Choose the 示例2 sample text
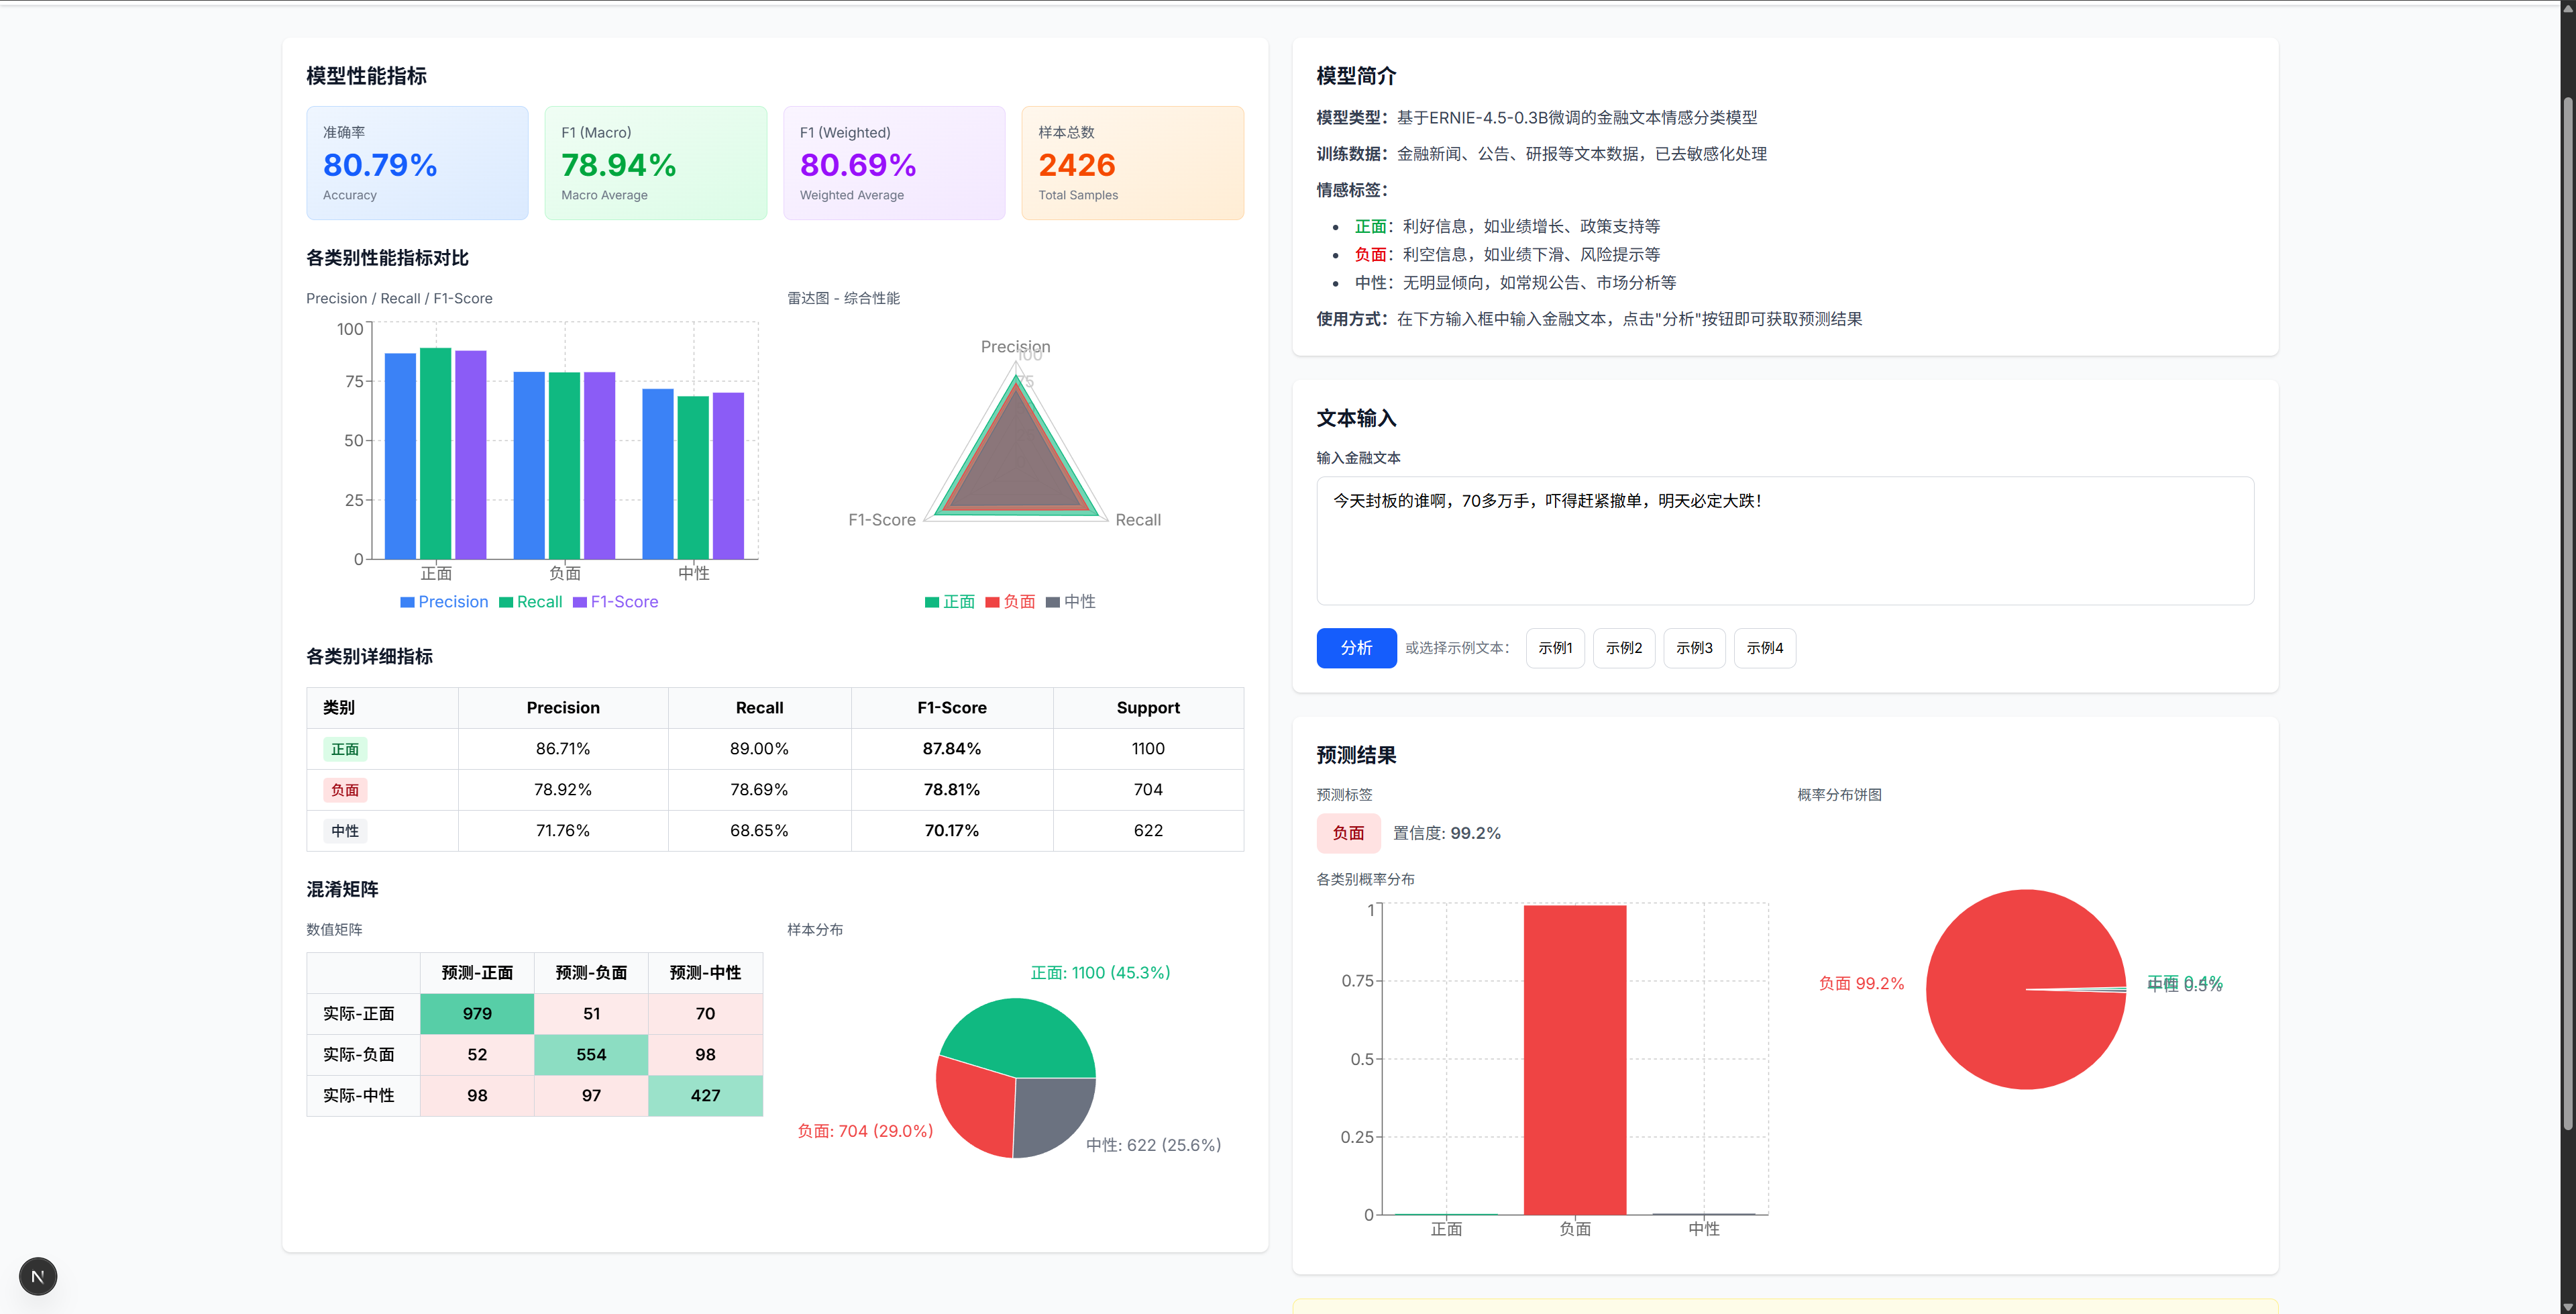The height and width of the screenshot is (1314, 2576). (1623, 648)
